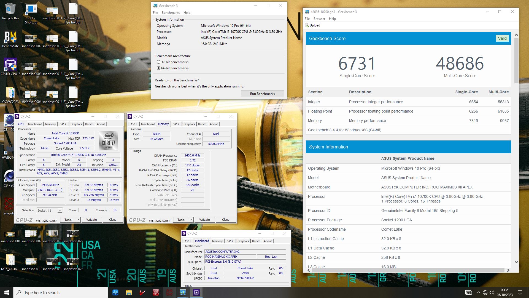This screenshot has height=298, width=529.
Task: Select 64-bit benchmarks option
Action: click(x=173, y=68)
